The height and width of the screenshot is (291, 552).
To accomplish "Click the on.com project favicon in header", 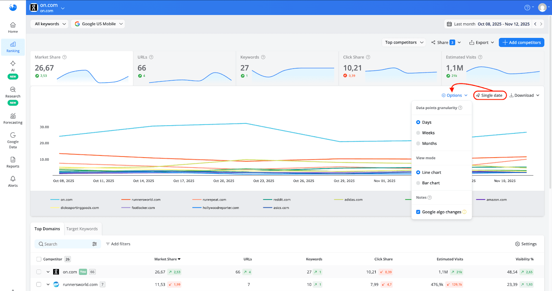I will [34, 8].
